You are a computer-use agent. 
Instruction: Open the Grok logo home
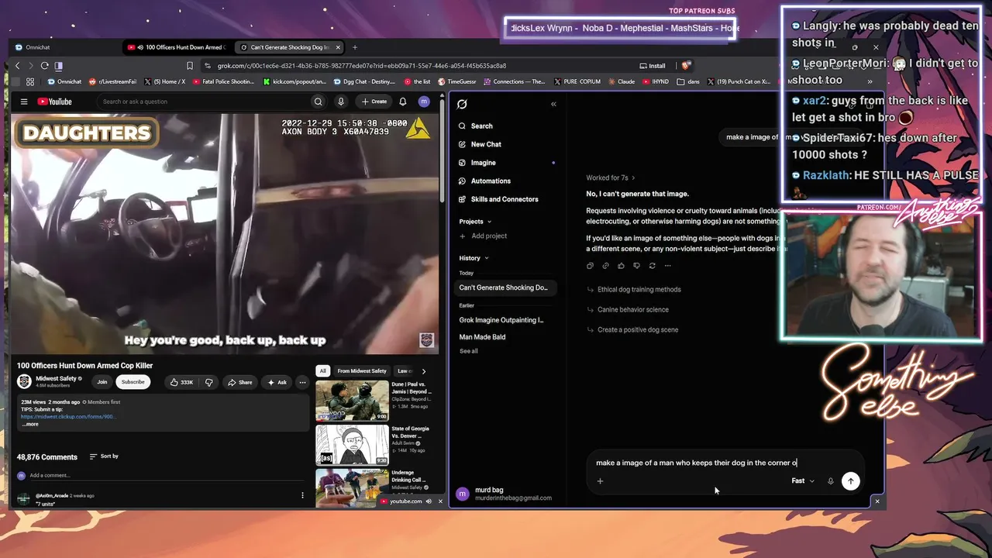(x=462, y=104)
